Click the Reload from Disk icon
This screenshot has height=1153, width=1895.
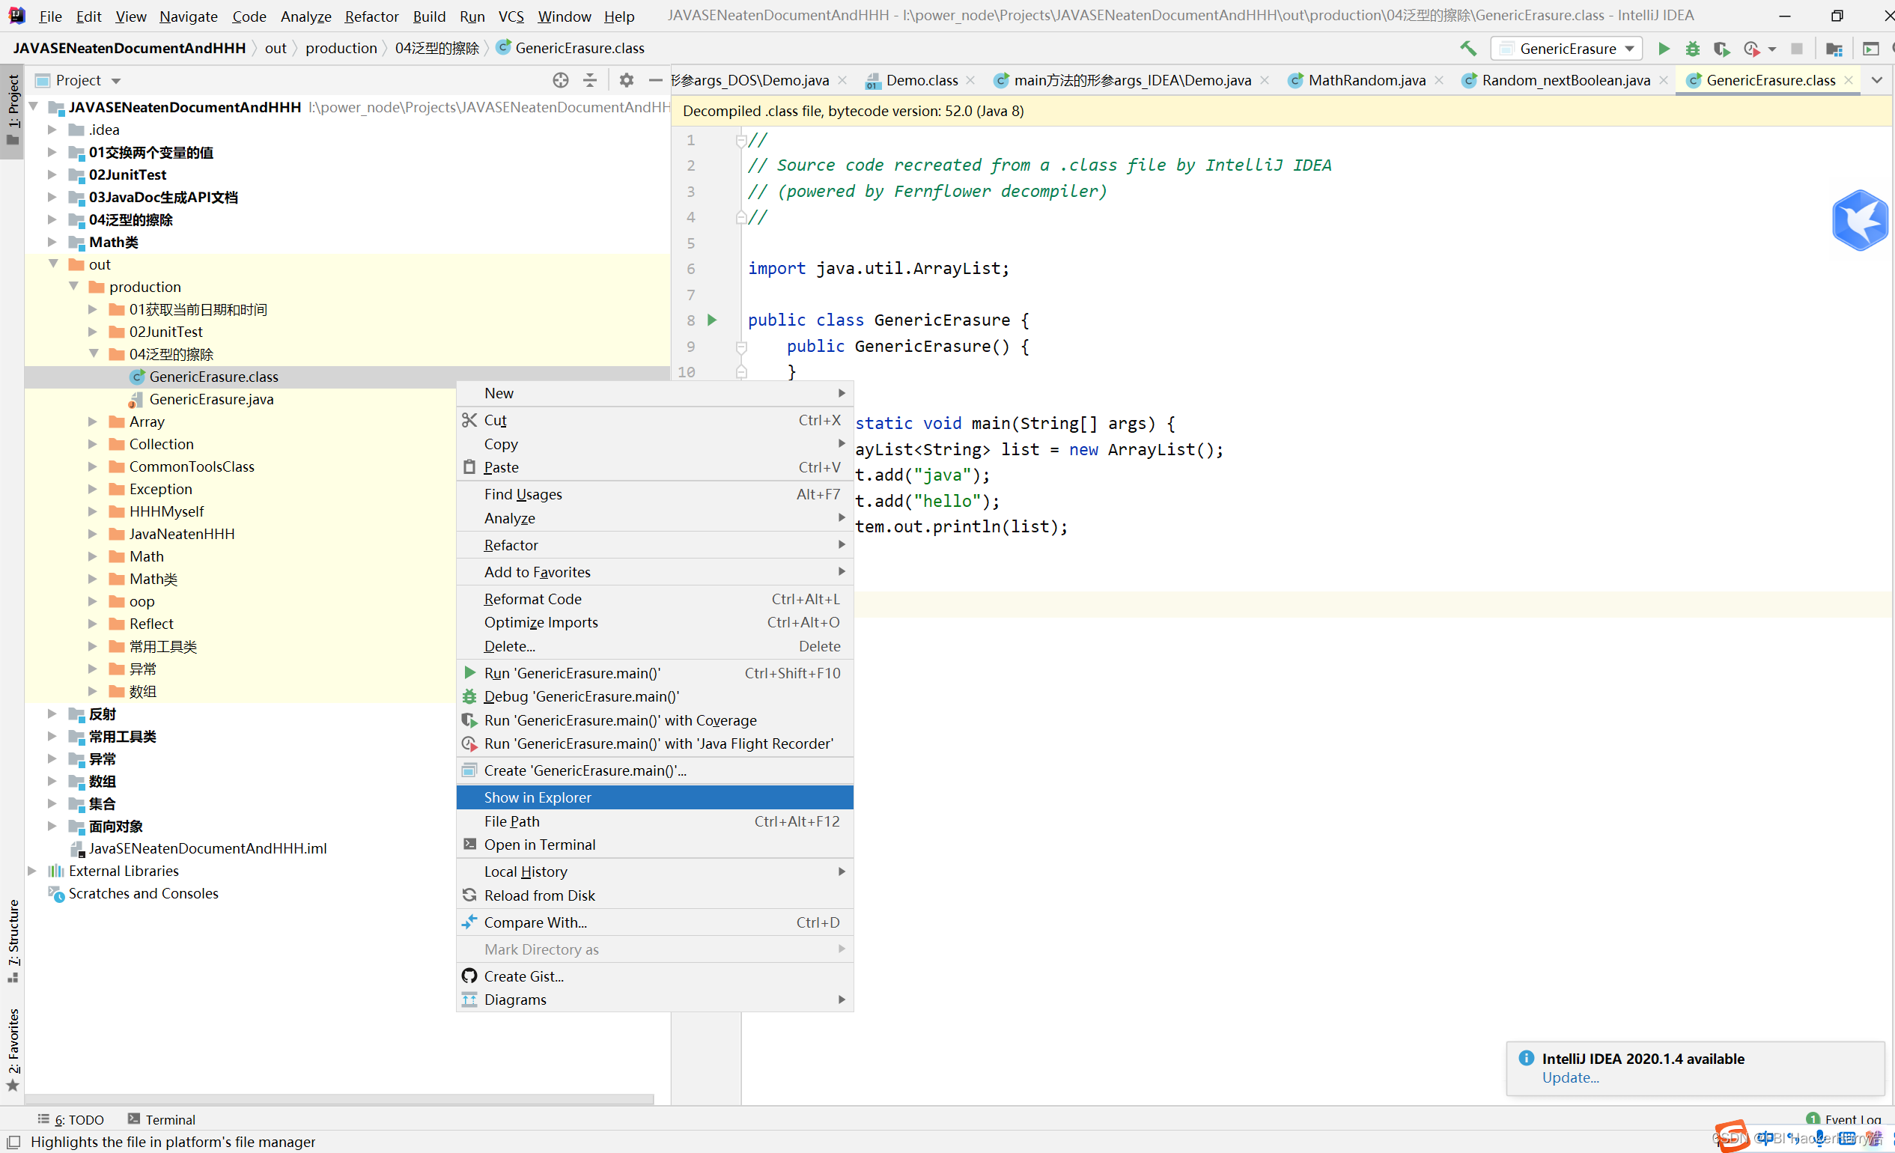[x=470, y=895]
